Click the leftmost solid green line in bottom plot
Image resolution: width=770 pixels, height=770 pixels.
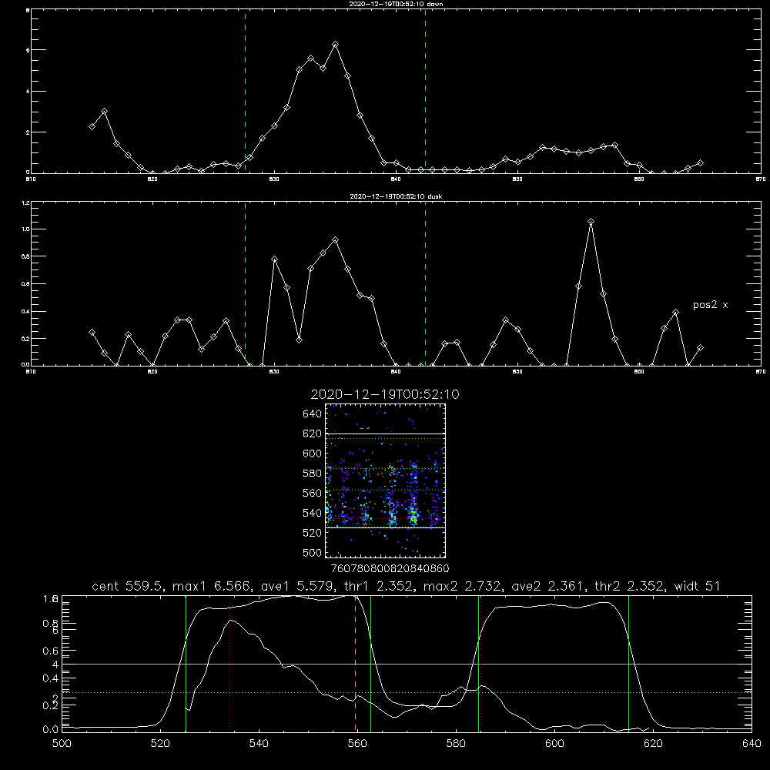coord(186,664)
